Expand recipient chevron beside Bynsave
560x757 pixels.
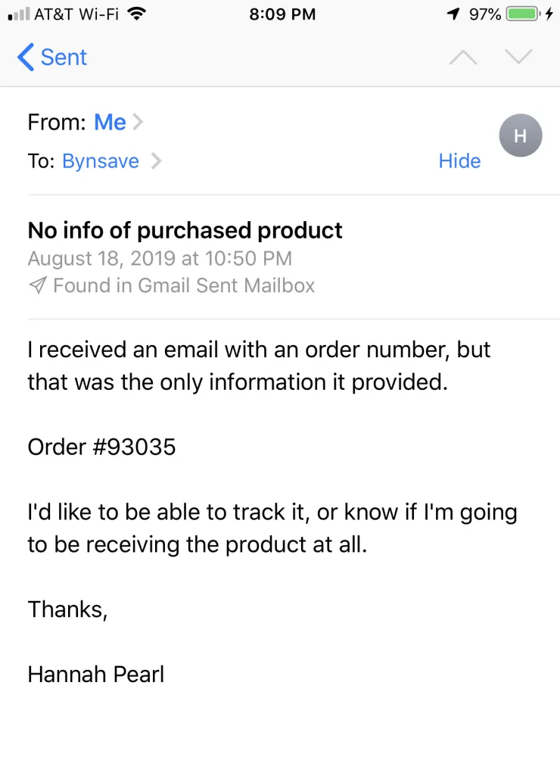coord(155,160)
